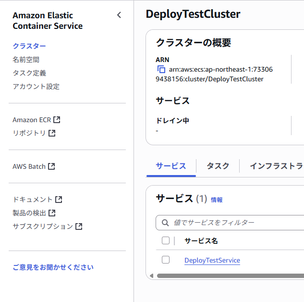Select the cluster ARN text

coord(214,74)
